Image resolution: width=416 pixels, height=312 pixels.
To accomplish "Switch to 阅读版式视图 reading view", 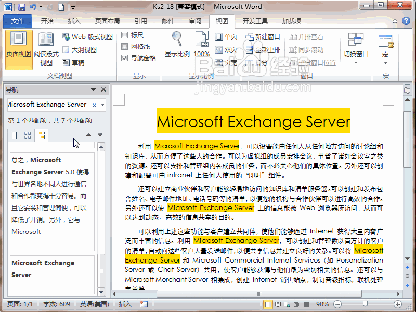I will (46, 49).
